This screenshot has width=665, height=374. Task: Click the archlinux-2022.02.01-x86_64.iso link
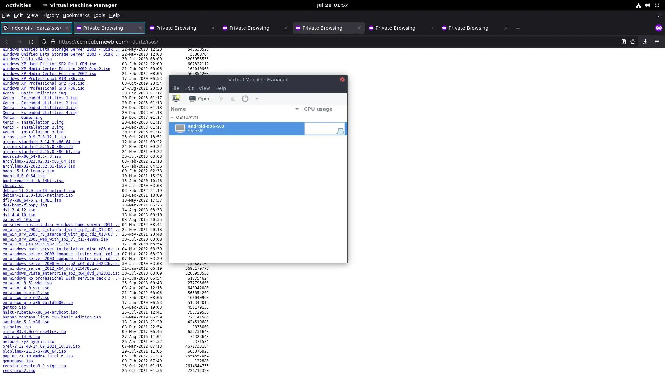[x=39, y=161]
